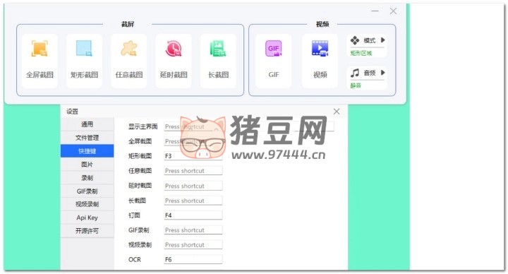Viewport: 508px width, 274px height.
Task: Focus the 长截图 shortcut field
Action: pyautogui.click(x=193, y=201)
